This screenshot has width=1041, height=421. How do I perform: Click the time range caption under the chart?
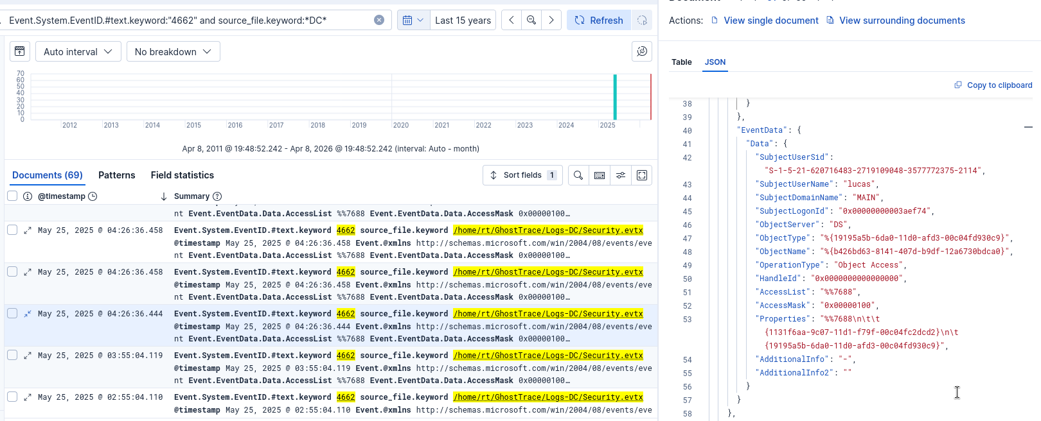[x=330, y=149]
